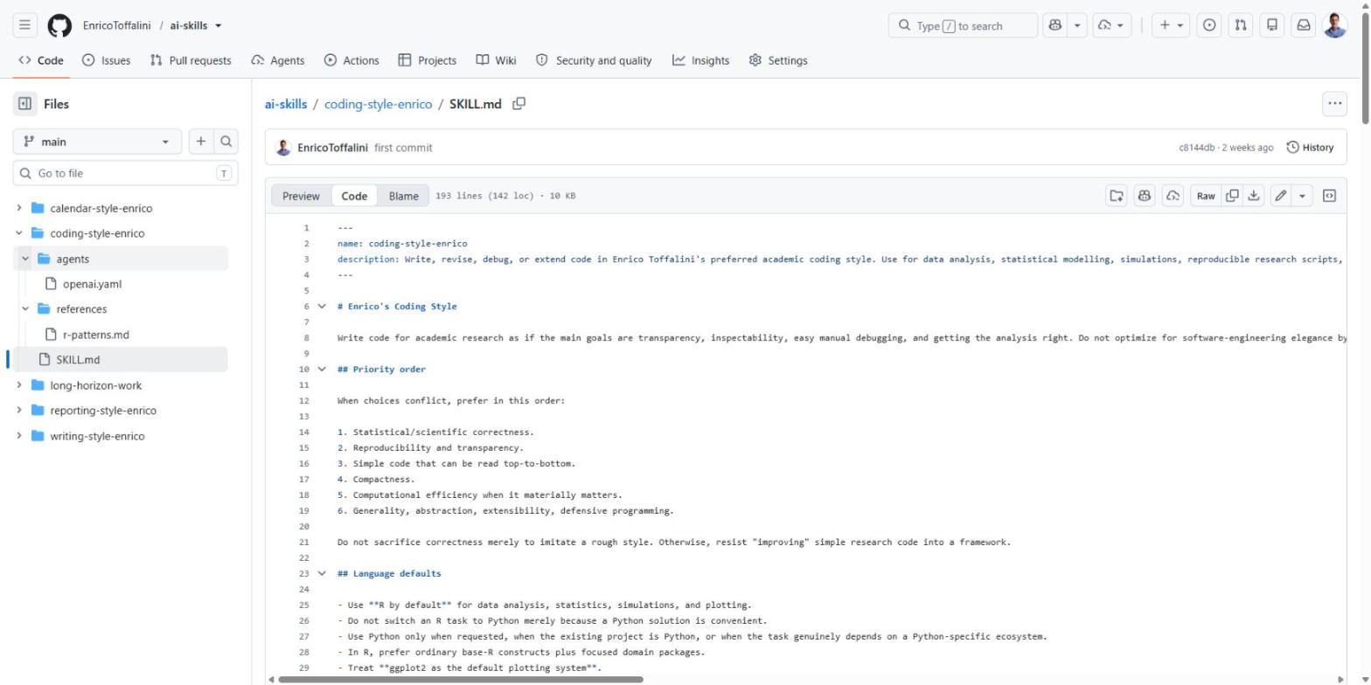1371x685 pixels.
Task: Add a file with the plus button
Action: pos(201,142)
